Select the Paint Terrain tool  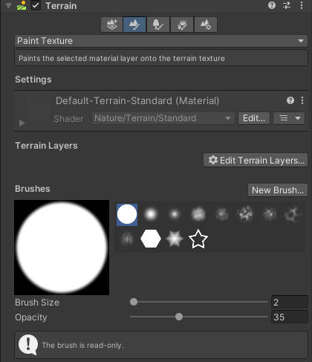134,25
